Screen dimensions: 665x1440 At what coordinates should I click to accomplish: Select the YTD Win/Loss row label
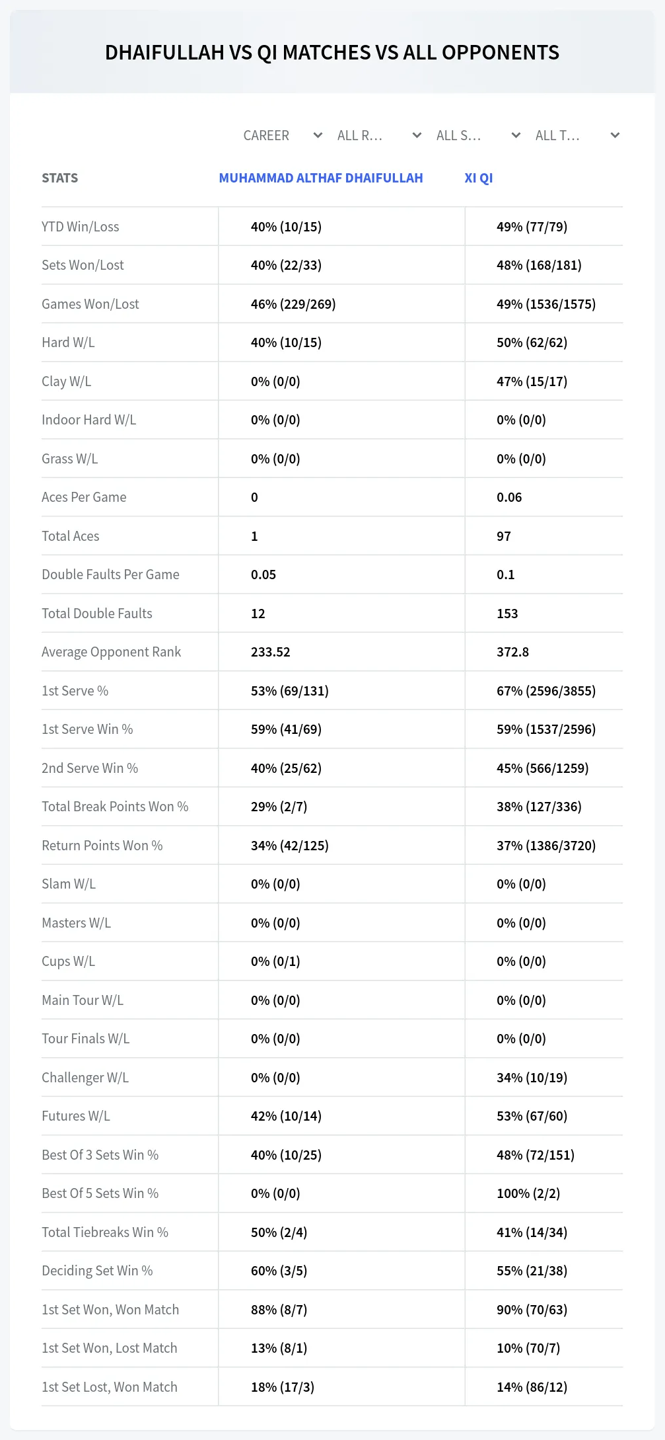tap(81, 227)
